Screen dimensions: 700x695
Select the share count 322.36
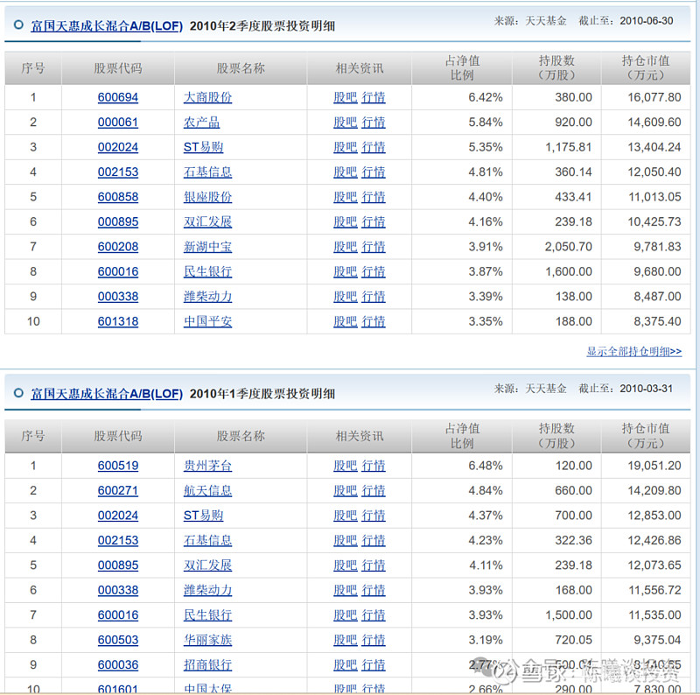pyautogui.click(x=574, y=540)
